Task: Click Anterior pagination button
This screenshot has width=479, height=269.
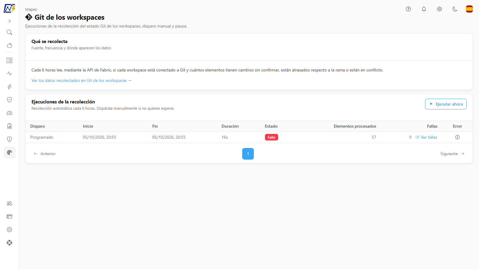Action: point(45,154)
